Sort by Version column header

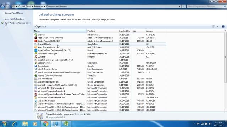click(x=155, y=31)
